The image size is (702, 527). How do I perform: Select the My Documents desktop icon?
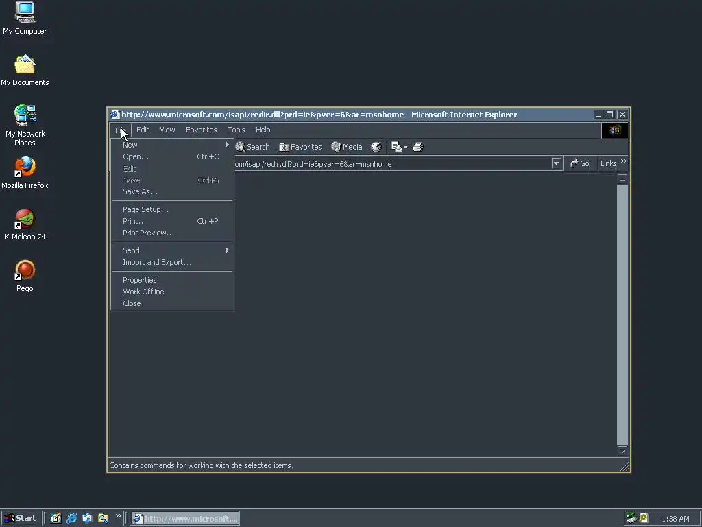[25, 71]
